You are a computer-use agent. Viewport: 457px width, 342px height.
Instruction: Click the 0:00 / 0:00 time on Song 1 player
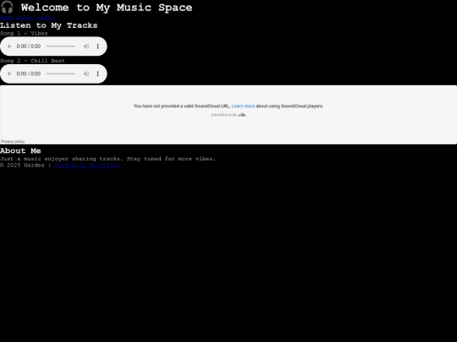tap(29, 46)
